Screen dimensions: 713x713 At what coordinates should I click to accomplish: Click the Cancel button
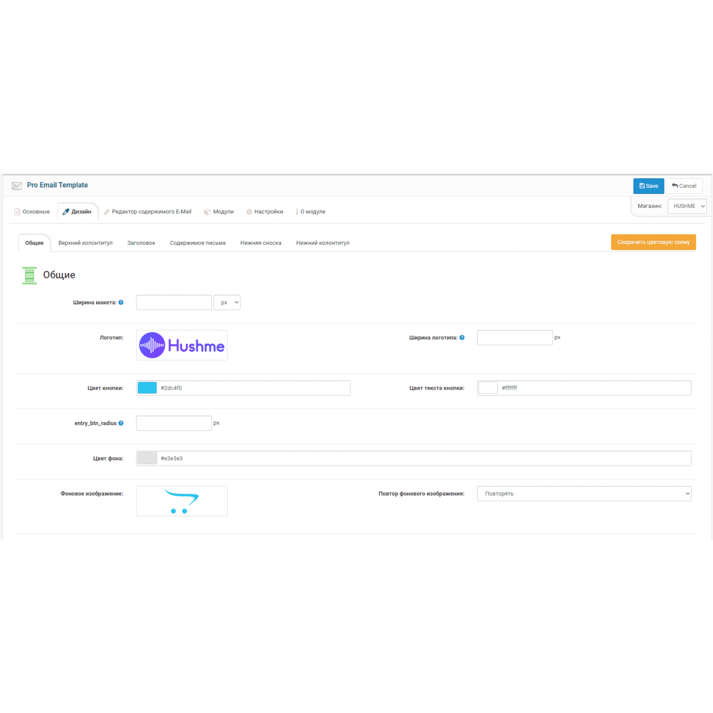tap(684, 186)
